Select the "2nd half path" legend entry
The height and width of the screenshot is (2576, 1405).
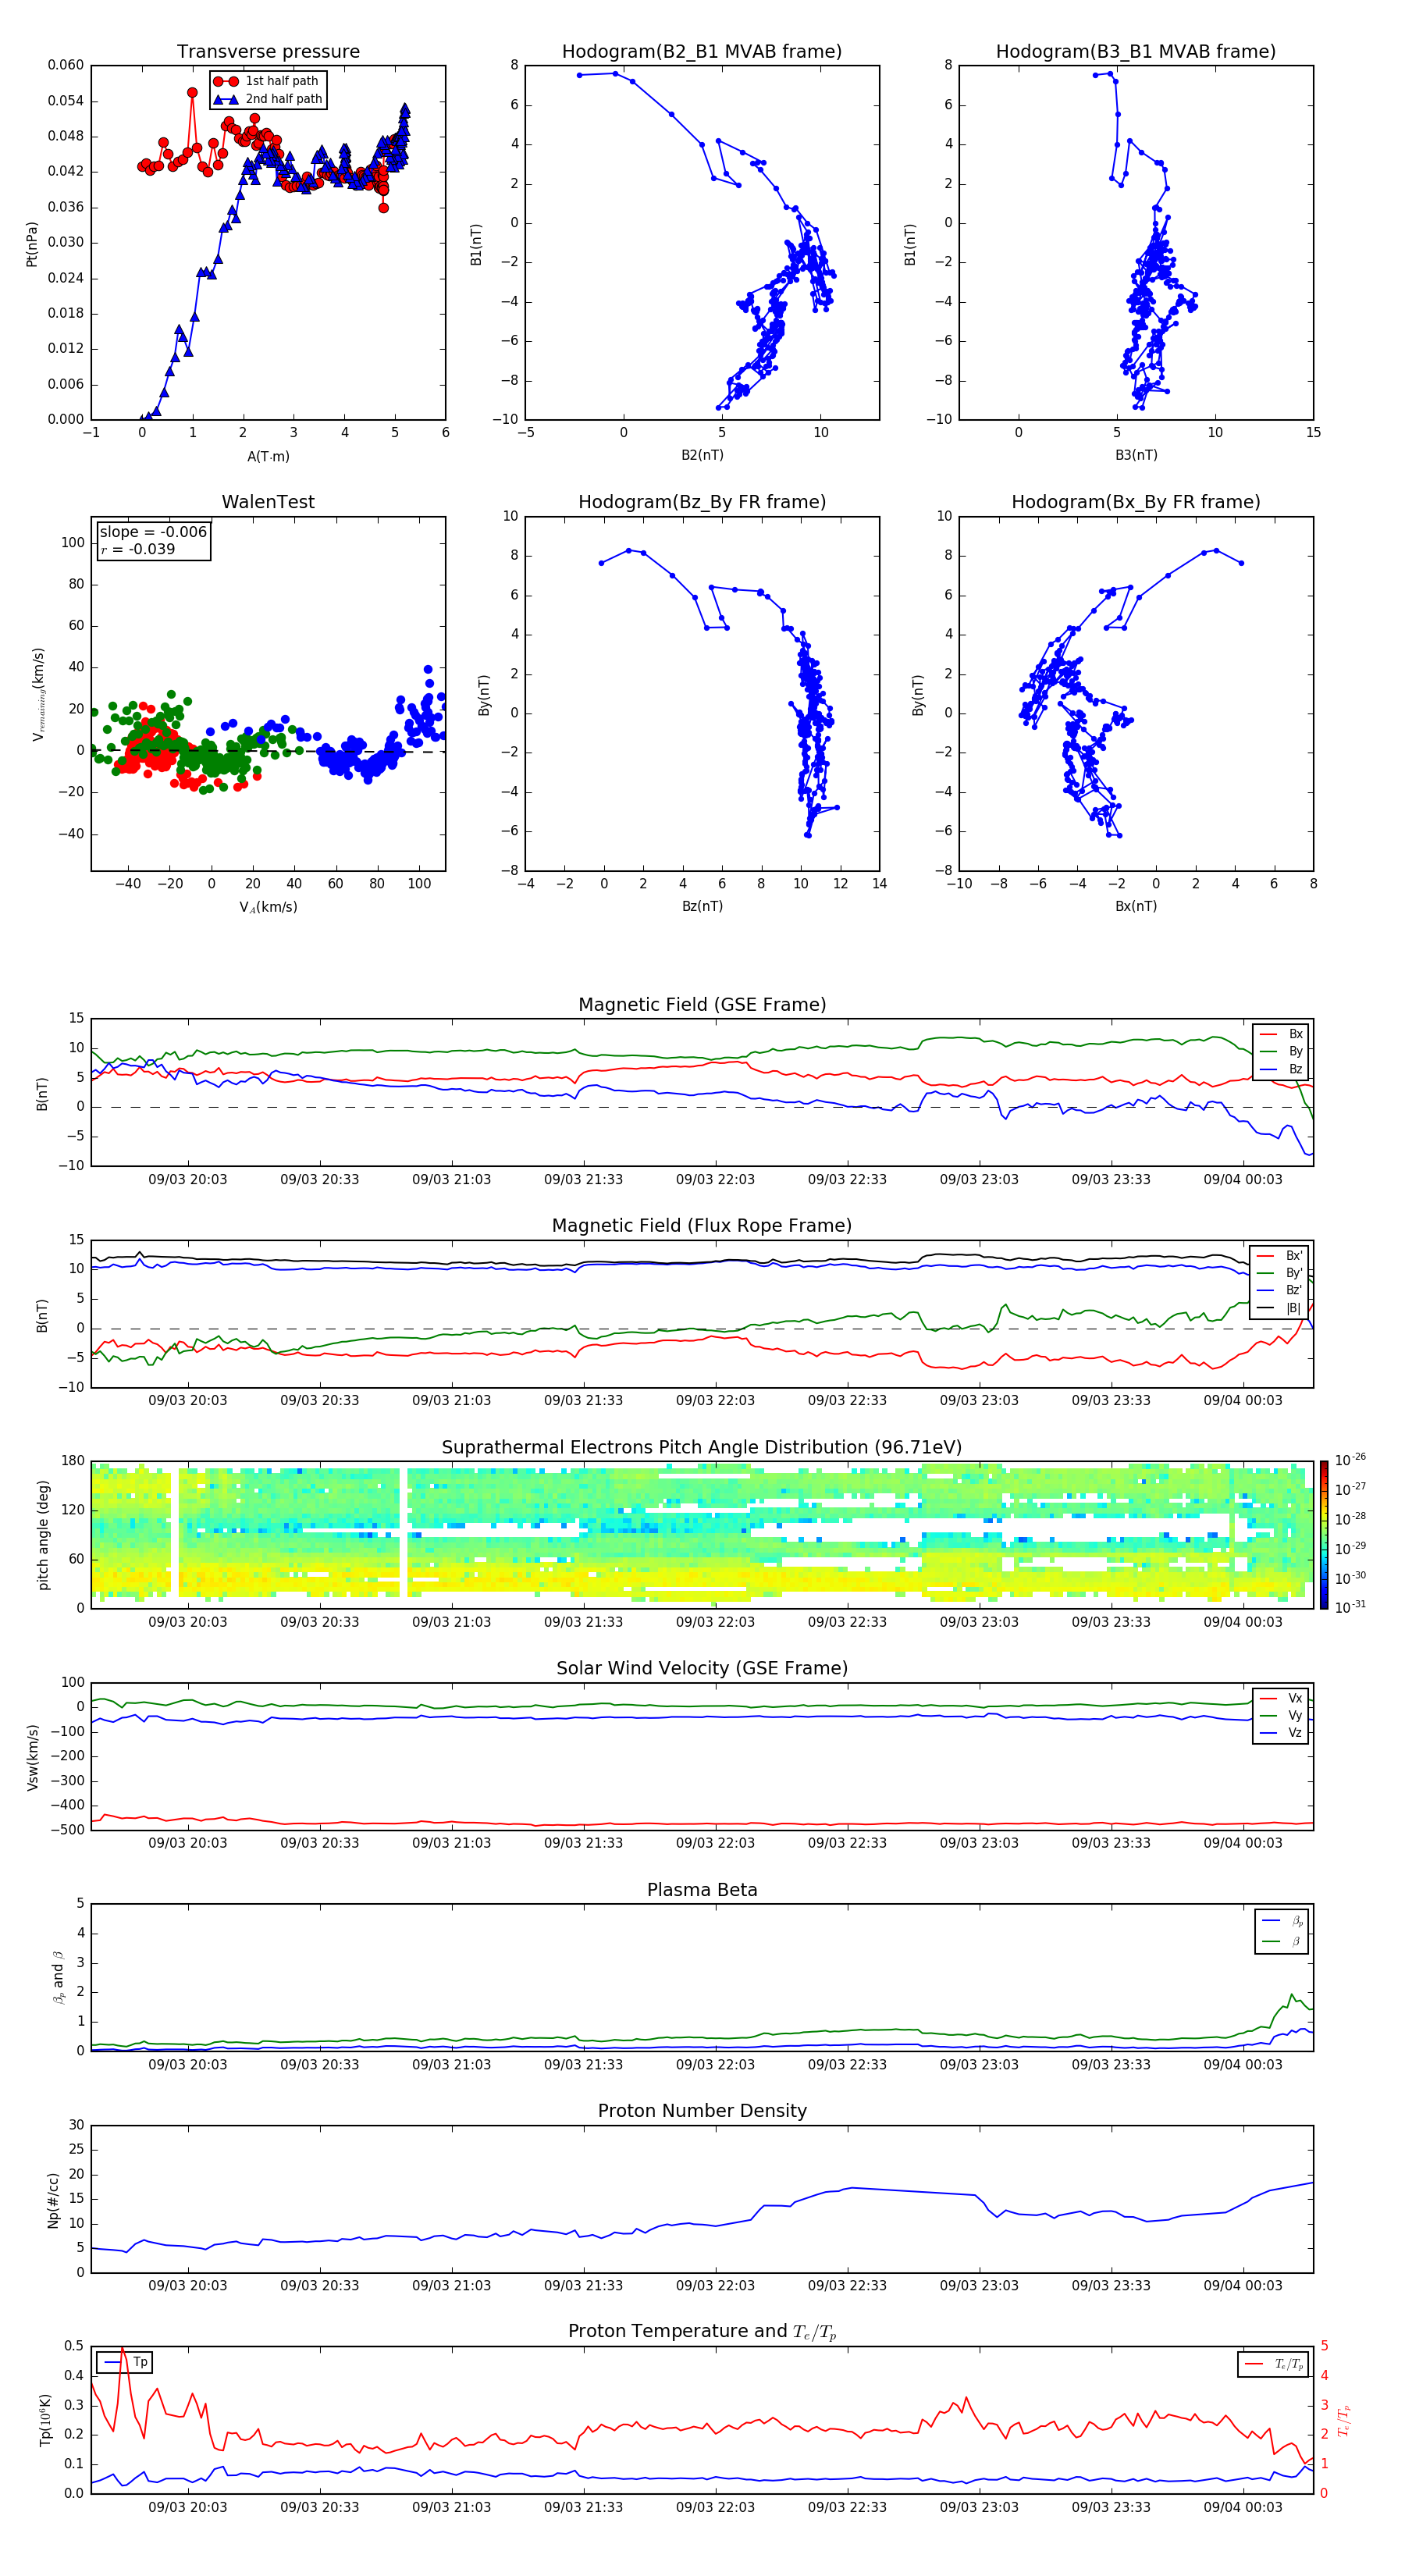click(268, 99)
